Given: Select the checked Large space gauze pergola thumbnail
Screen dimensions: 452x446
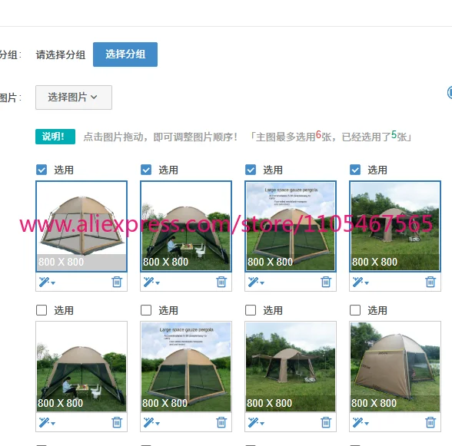Looking at the screenshot, I should tap(291, 226).
